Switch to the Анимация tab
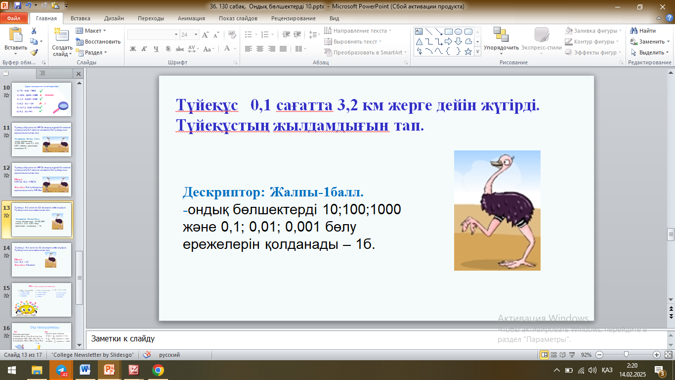Screen dimensions: 675x380 tap(191, 18)
